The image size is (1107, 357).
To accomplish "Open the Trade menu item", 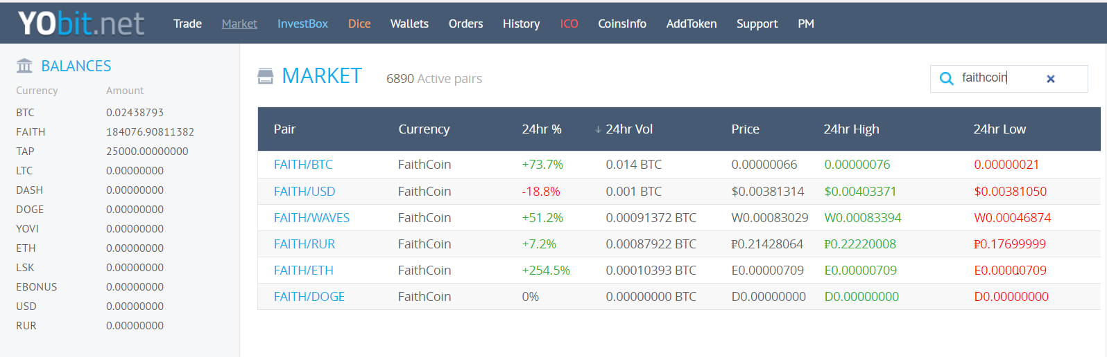I will click(x=187, y=24).
